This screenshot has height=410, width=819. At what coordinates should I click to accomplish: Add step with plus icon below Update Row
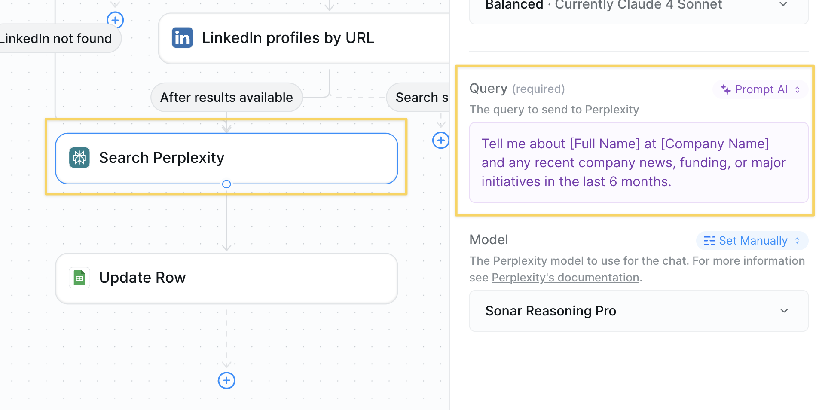(226, 380)
